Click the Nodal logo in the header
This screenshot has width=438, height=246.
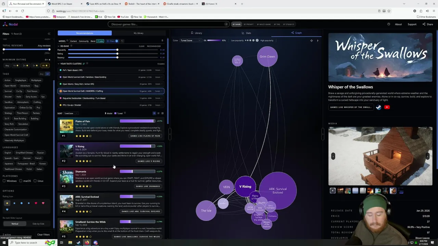click(10, 24)
